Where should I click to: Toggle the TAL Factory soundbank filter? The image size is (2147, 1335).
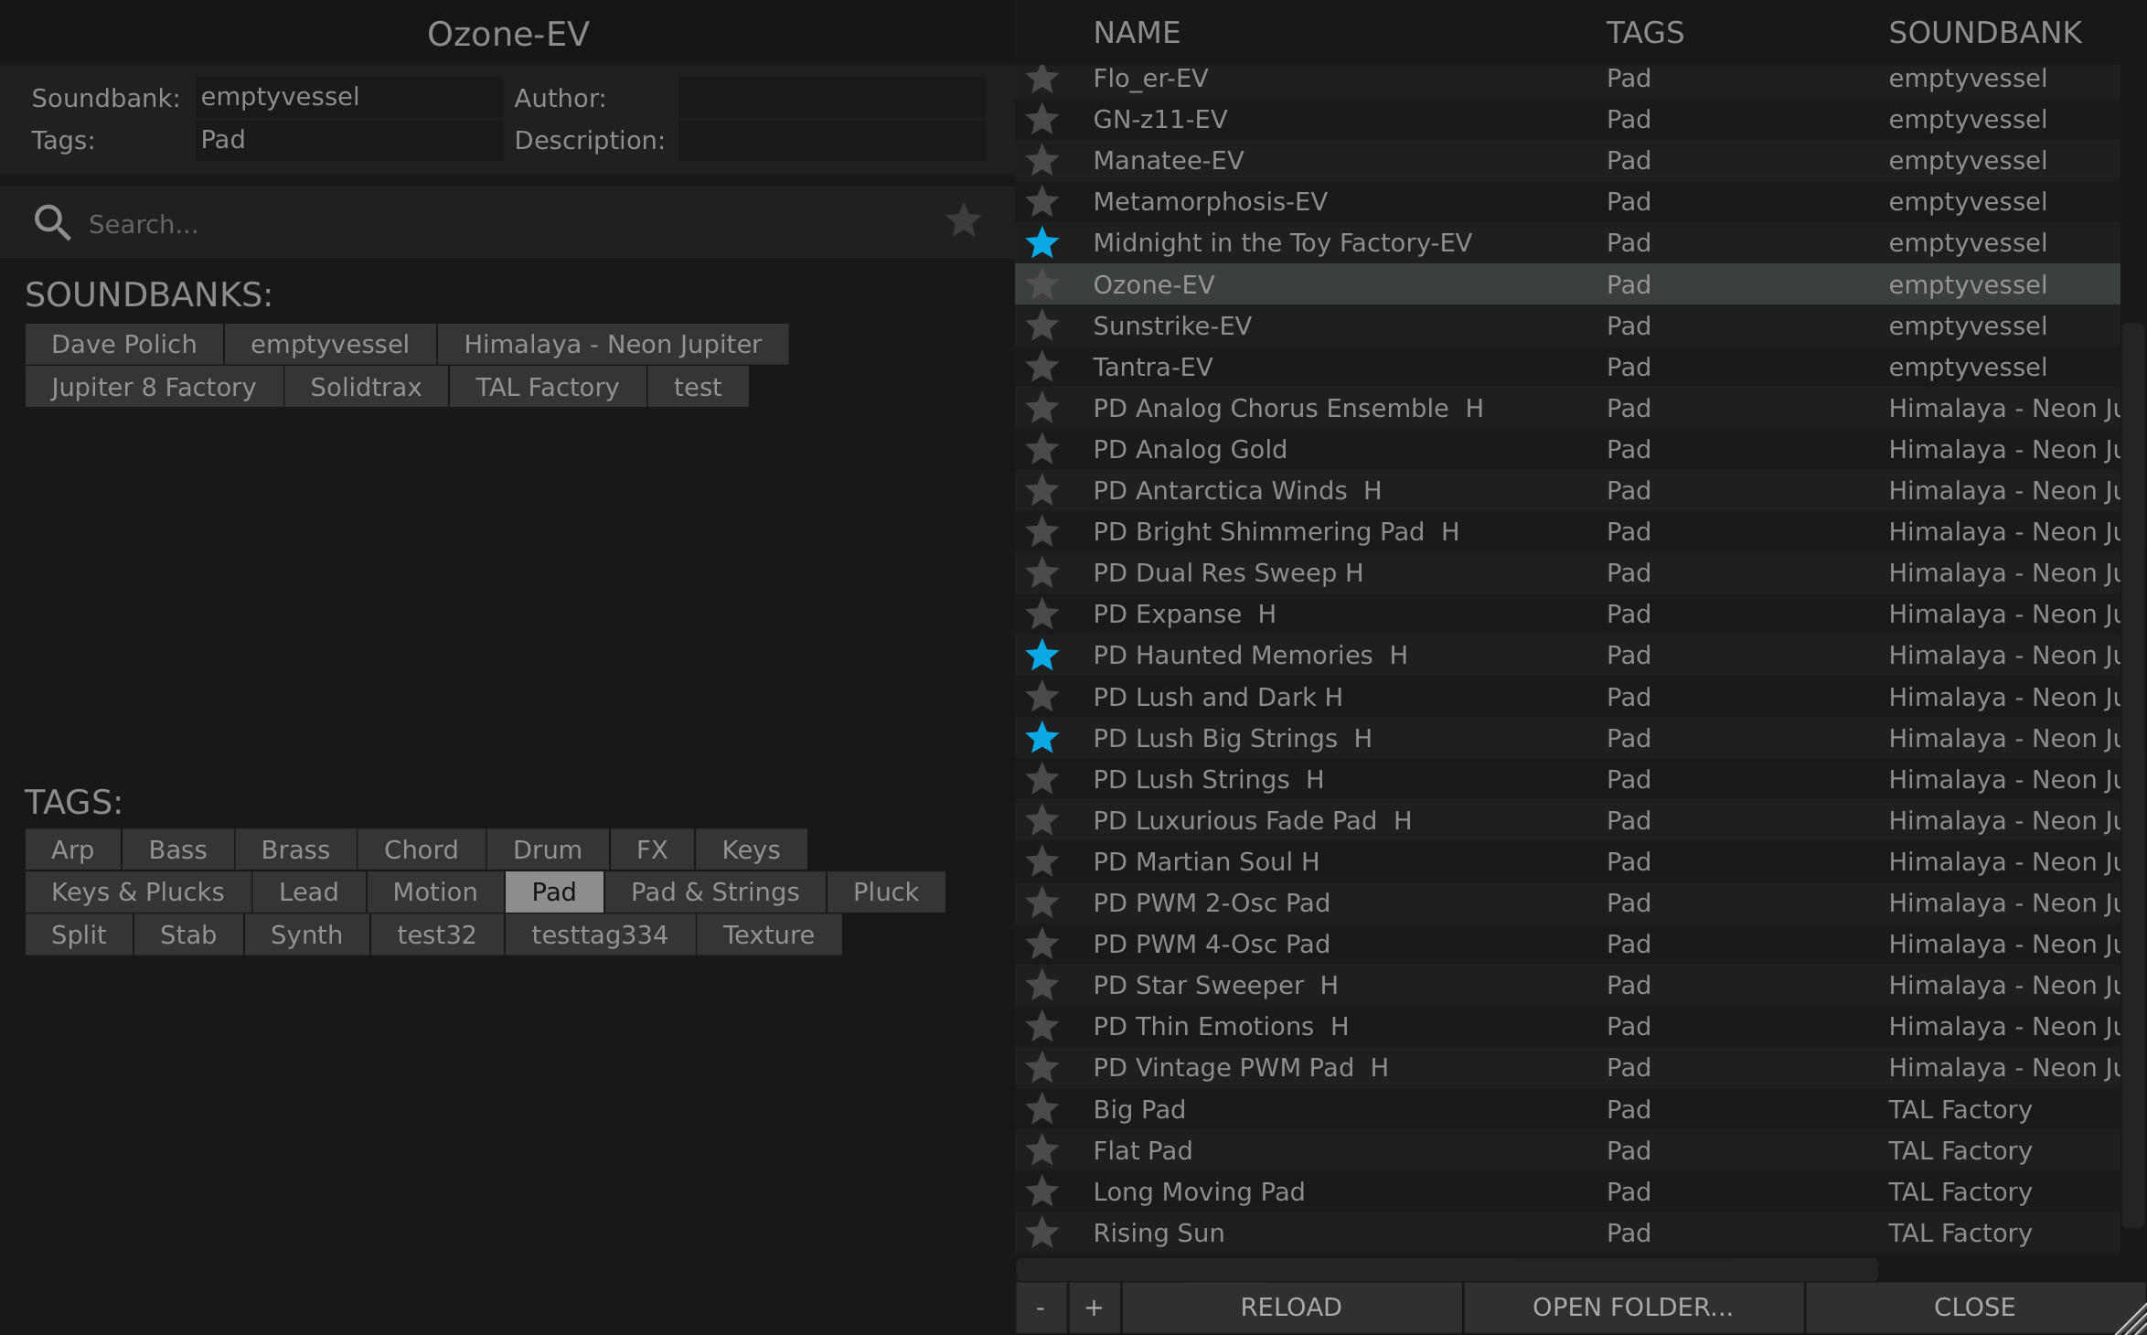(547, 388)
